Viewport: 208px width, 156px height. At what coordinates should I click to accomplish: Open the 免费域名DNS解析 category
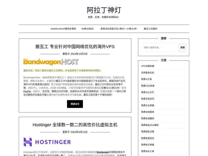coord(150,125)
